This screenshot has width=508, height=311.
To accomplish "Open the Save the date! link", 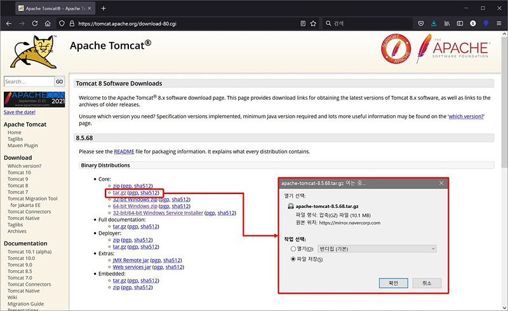I will 20,112.
